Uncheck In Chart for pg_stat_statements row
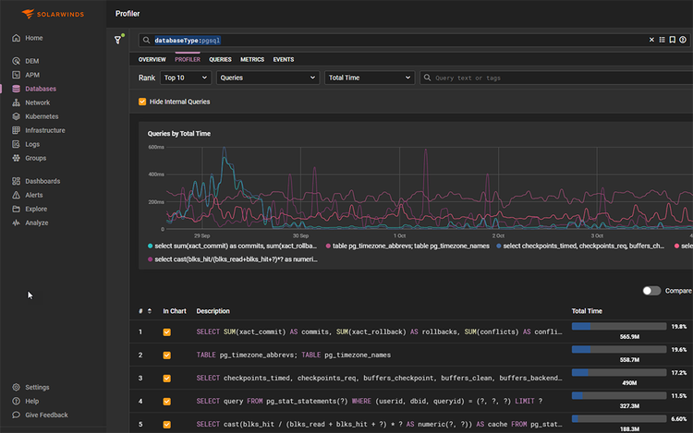 pos(166,402)
